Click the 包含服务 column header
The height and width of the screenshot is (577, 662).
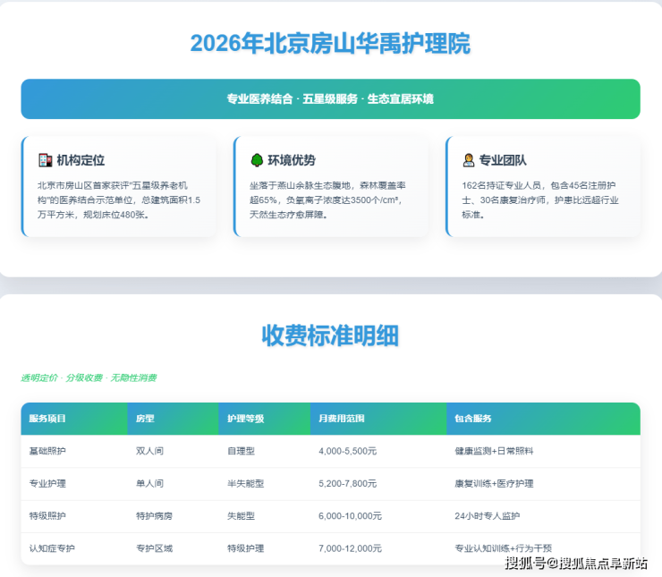click(473, 419)
